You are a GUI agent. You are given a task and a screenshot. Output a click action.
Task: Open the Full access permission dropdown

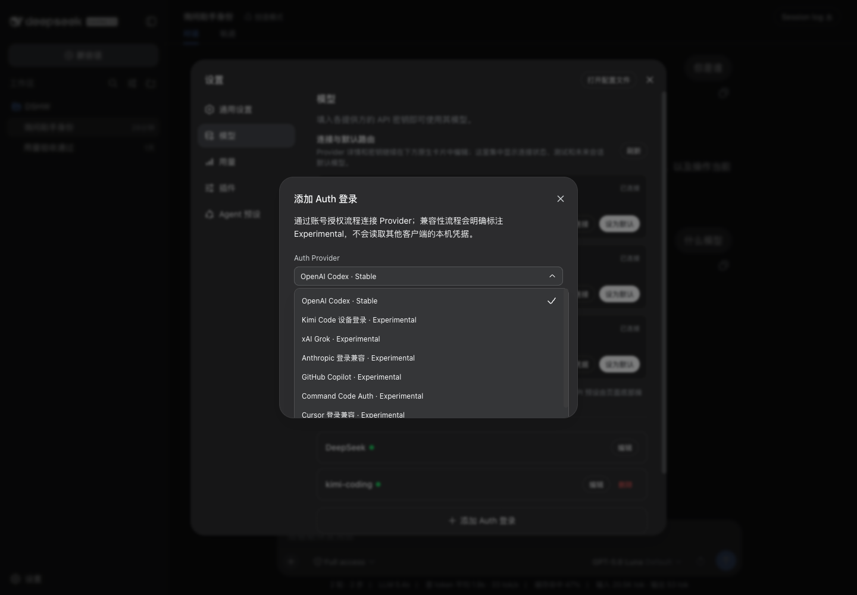pyautogui.click(x=343, y=562)
